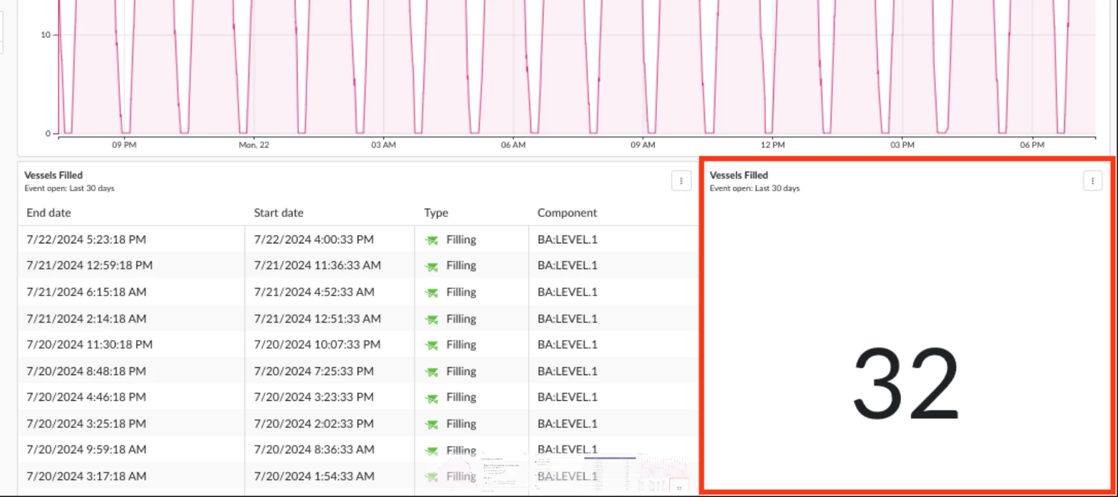Viewport: 1118px width, 497px height.
Task: Select end date 7/22/2024 5:23:18 PM
Action: (x=86, y=239)
